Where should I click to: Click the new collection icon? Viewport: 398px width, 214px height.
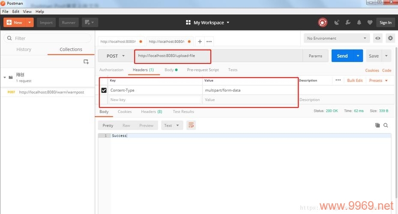pos(86,62)
